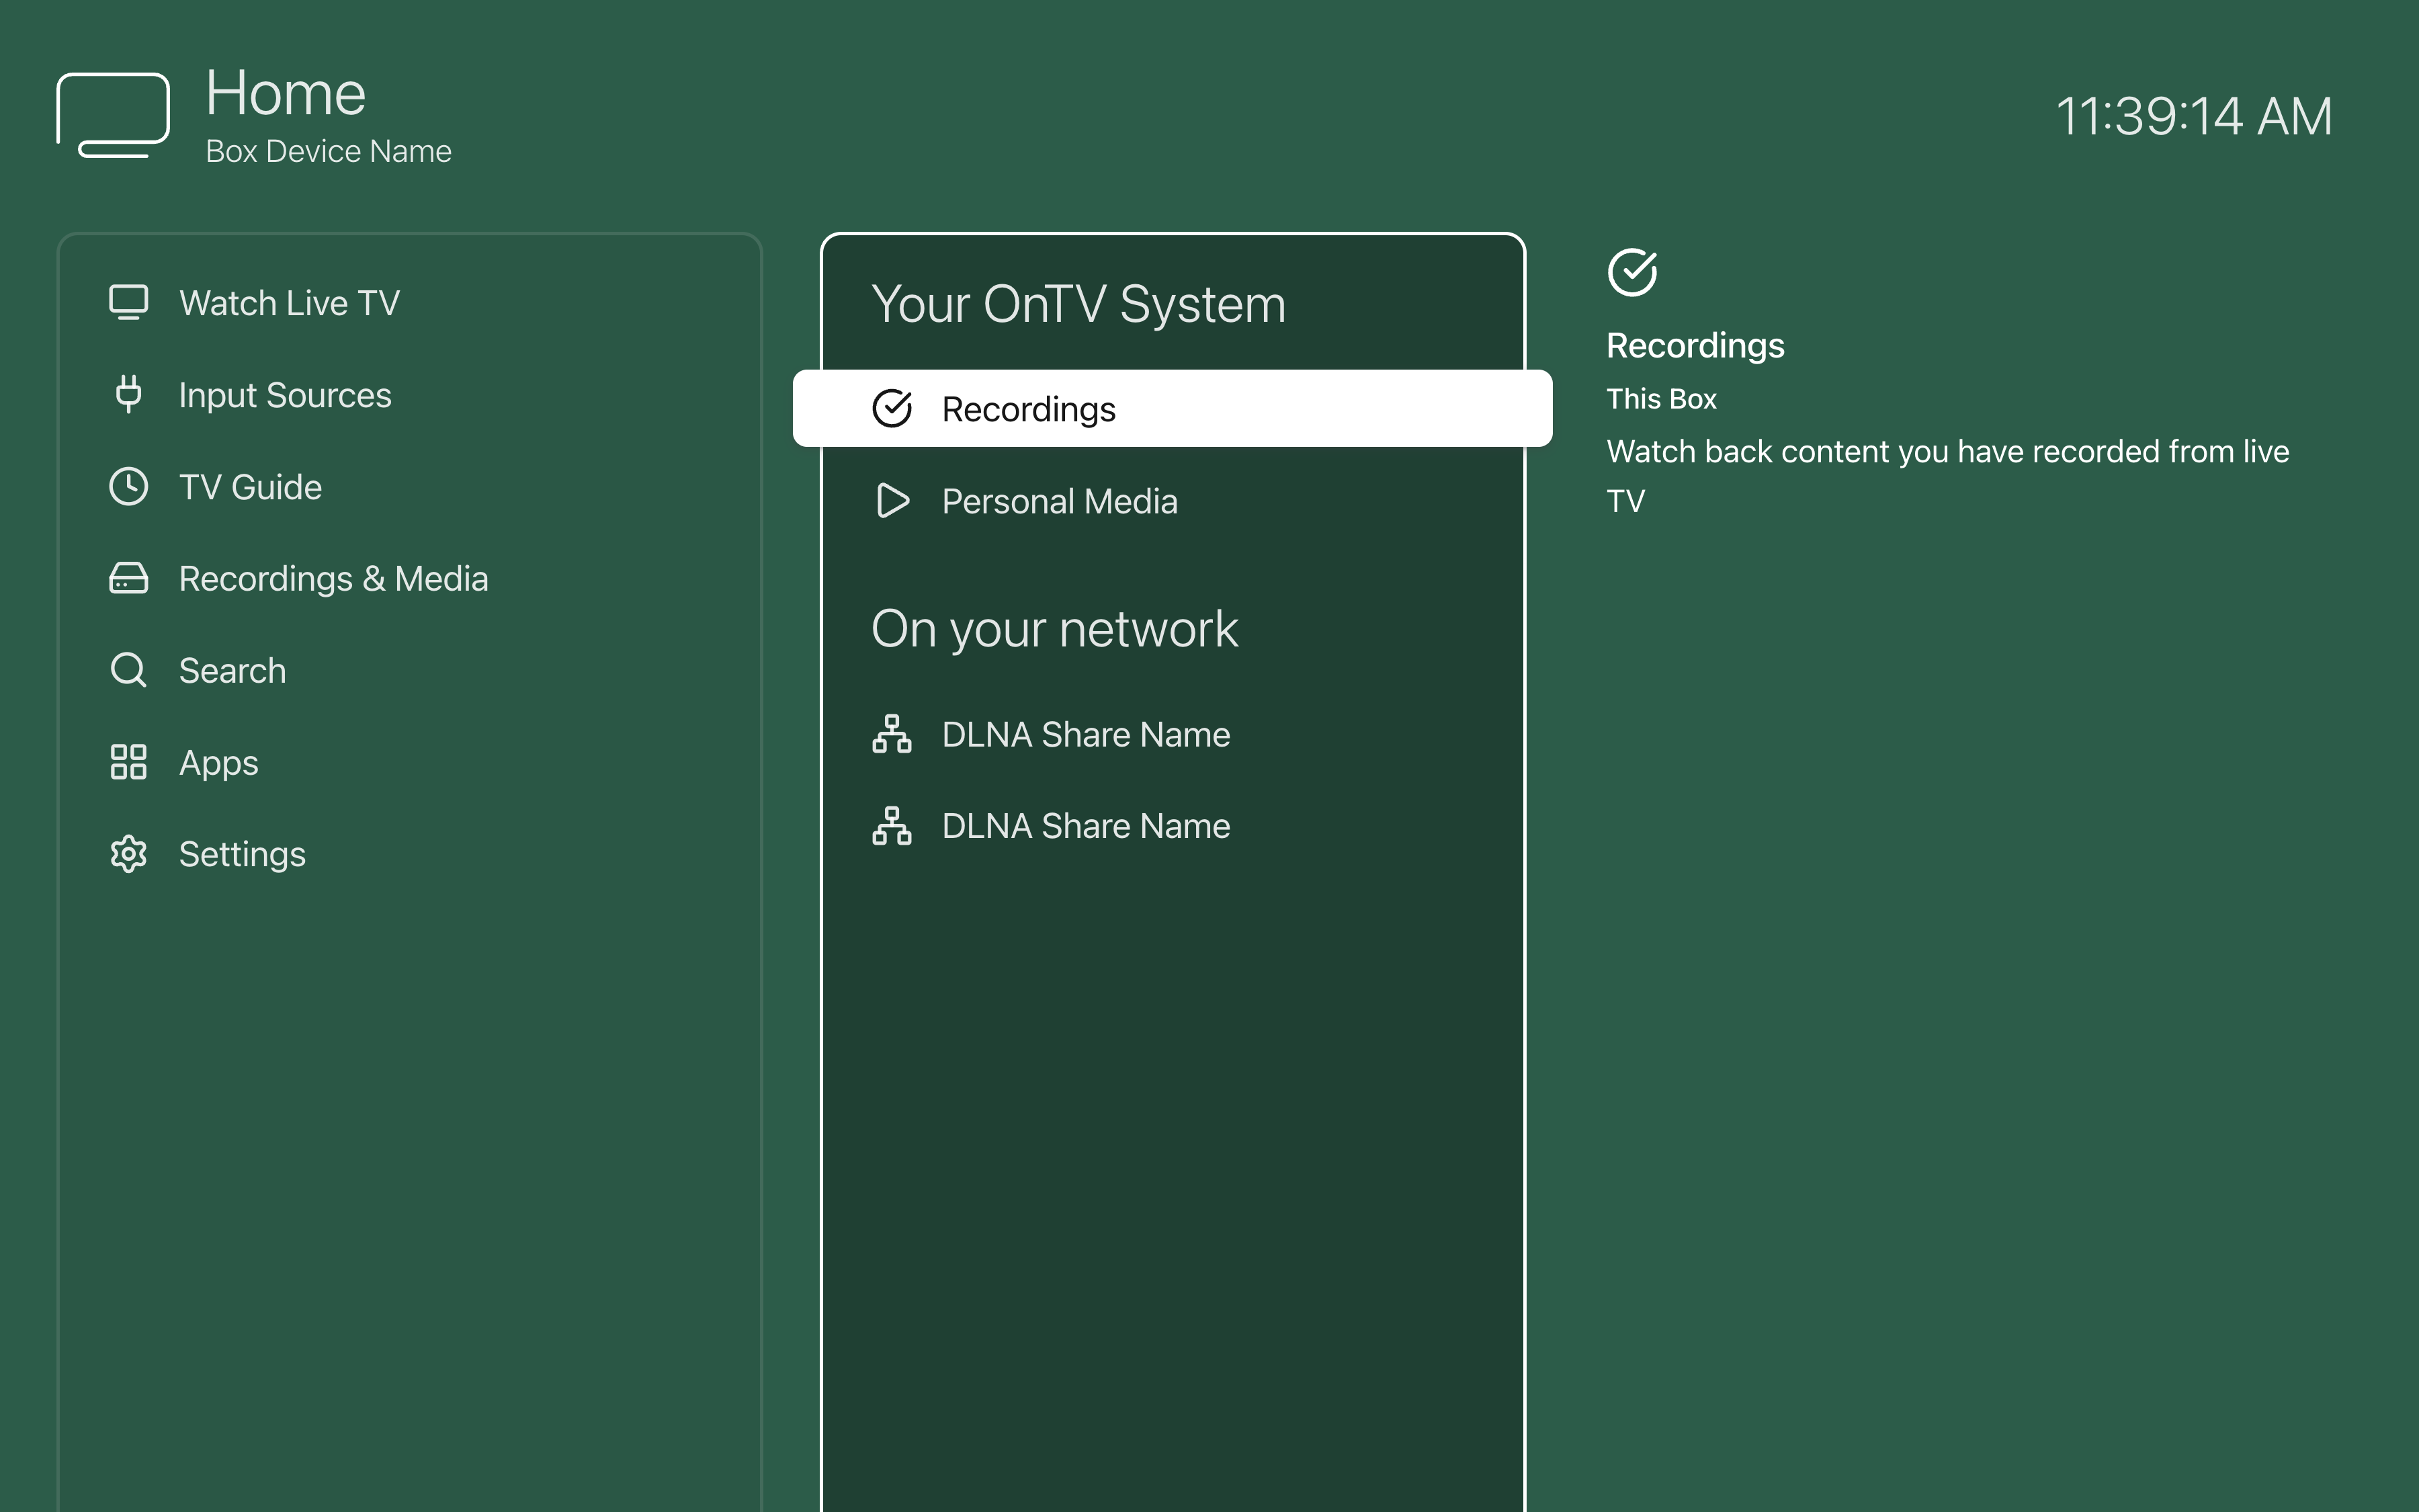Open Watch Live TV menu item

pos(289,303)
